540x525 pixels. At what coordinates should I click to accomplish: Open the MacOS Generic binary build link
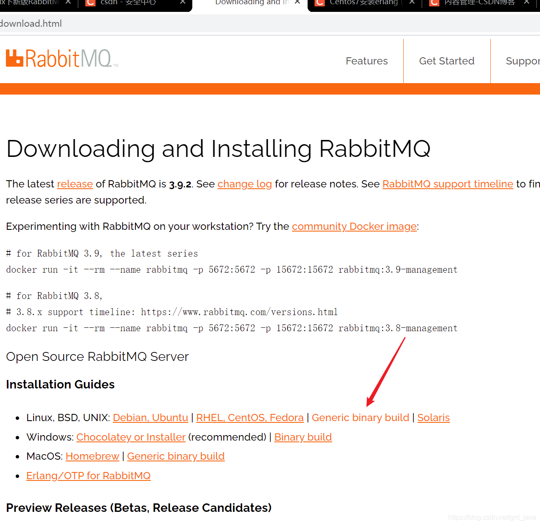tap(176, 456)
